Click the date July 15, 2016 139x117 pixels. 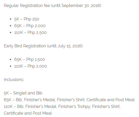tap(69, 46)
